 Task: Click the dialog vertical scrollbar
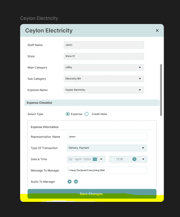click(161, 90)
